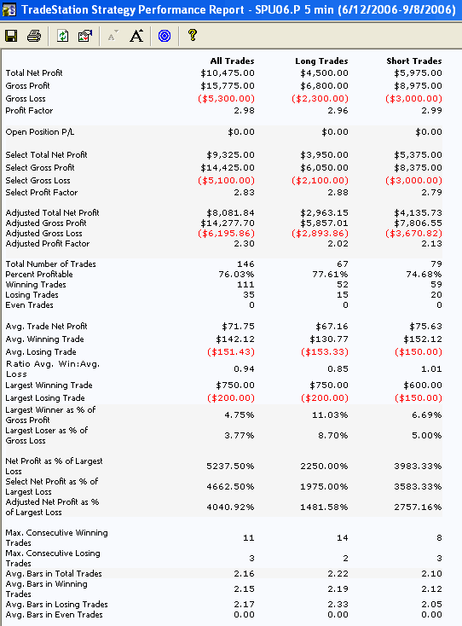Select the Long Trades column header
Image resolution: width=462 pixels, height=626 pixels.
(321, 61)
